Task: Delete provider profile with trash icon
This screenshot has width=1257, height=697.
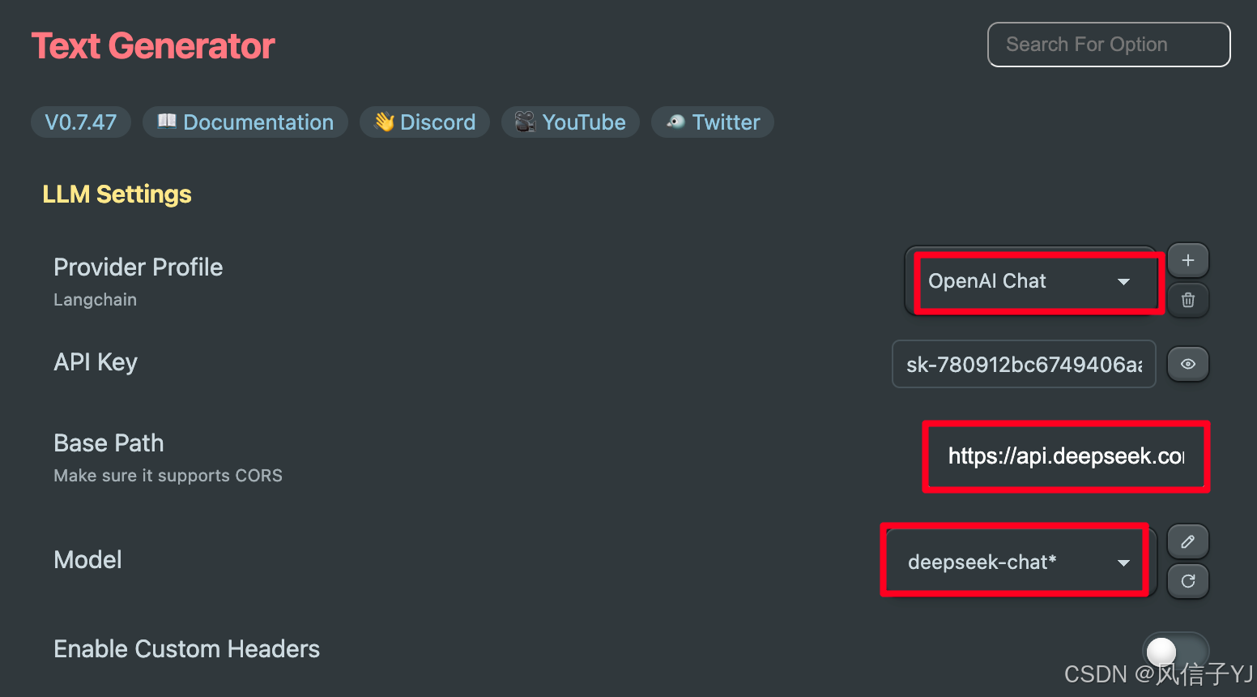Action: [1187, 300]
